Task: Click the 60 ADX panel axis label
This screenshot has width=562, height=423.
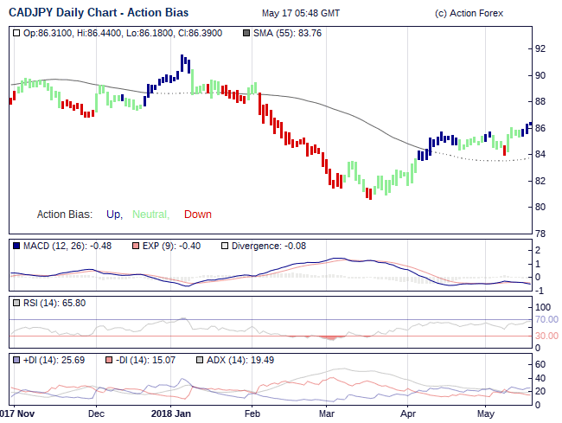Action: click(540, 364)
